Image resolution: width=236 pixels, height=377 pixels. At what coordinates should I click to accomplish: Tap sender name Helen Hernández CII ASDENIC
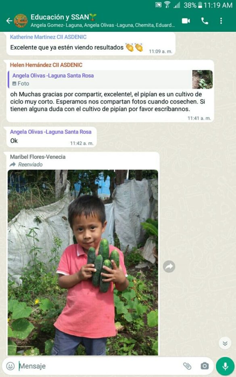pyautogui.click(x=46, y=65)
